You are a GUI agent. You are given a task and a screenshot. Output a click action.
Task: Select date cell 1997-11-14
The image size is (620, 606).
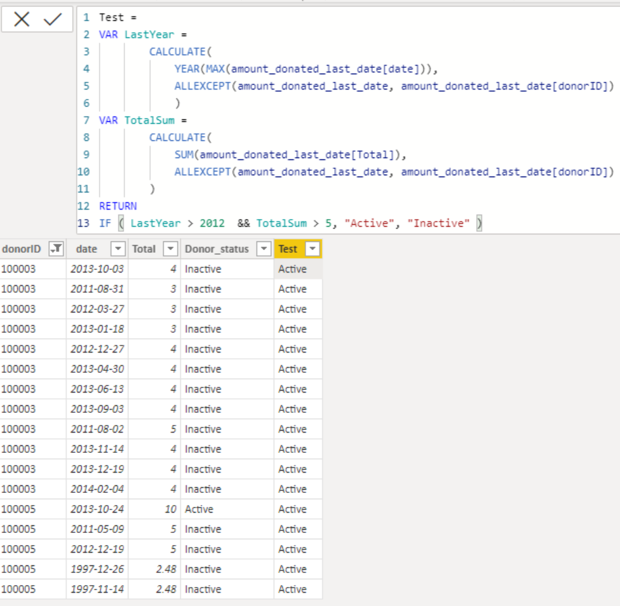tap(97, 589)
